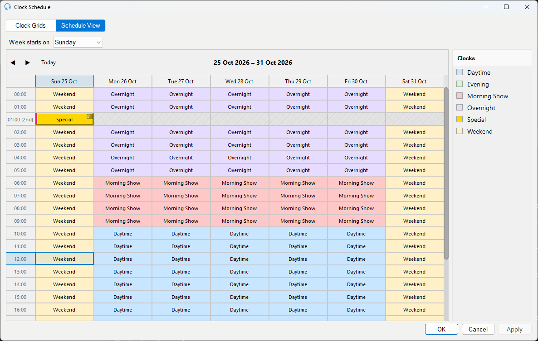Image resolution: width=538 pixels, height=341 pixels.
Task: Select the Schedule View tab
Action: (x=81, y=26)
